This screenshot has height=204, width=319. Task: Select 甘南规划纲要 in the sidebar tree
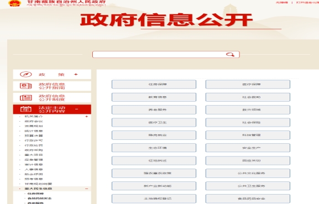38,184
